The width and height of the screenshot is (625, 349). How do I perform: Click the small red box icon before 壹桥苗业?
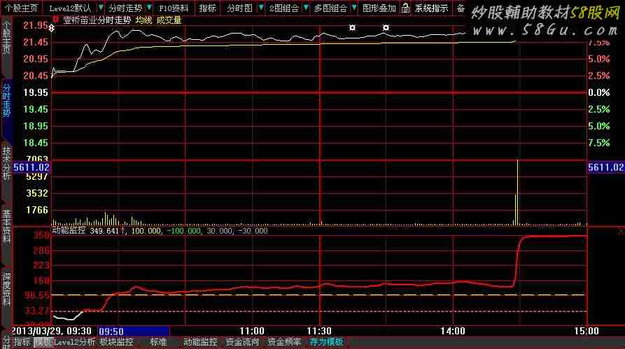(x=56, y=20)
